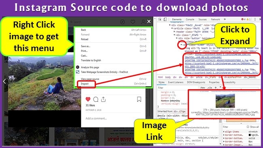Add new style rule with plus icon
This screenshot has width=263, height=148.
pyautogui.click(x=216, y=88)
